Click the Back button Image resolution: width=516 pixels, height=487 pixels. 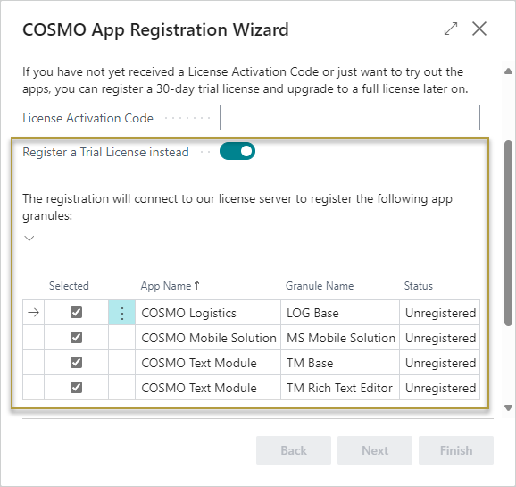tap(294, 450)
